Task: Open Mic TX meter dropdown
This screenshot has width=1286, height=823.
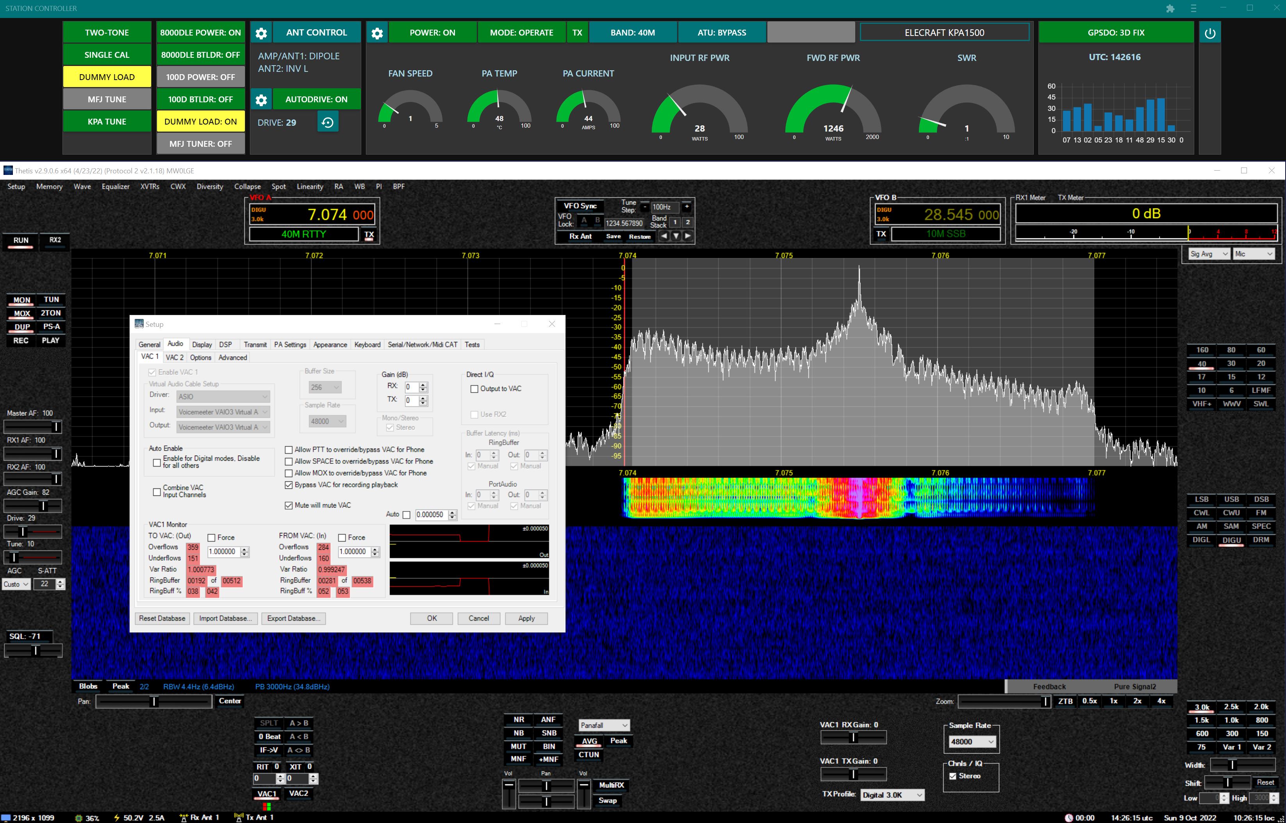Action: click(x=1254, y=255)
